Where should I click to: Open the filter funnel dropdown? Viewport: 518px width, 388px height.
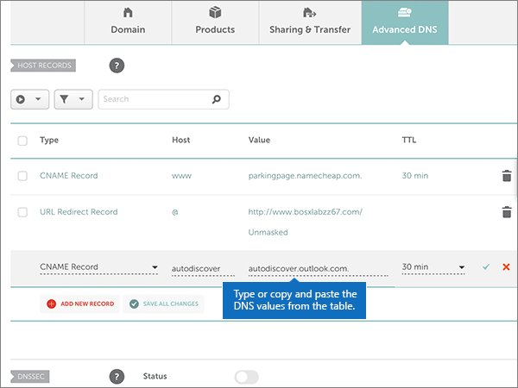click(x=73, y=99)
